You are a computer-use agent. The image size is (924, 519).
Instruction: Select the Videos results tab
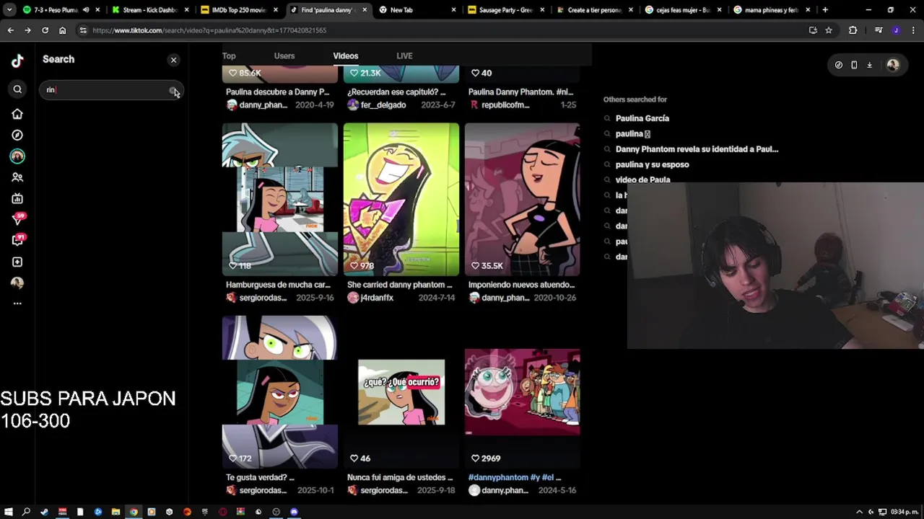point(346,56)
